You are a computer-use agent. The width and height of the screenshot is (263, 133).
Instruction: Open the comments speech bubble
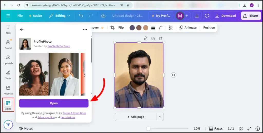207,16
